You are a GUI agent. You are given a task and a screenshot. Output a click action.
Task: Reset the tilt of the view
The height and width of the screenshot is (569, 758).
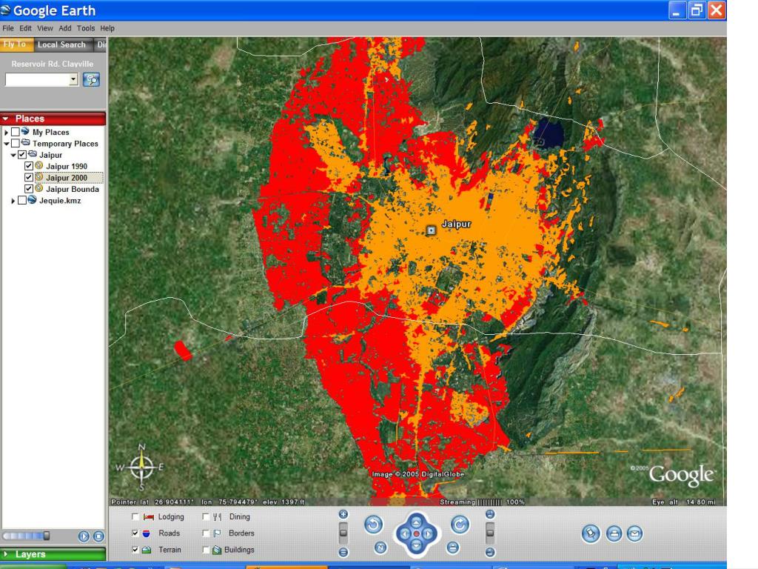(452, 548)
